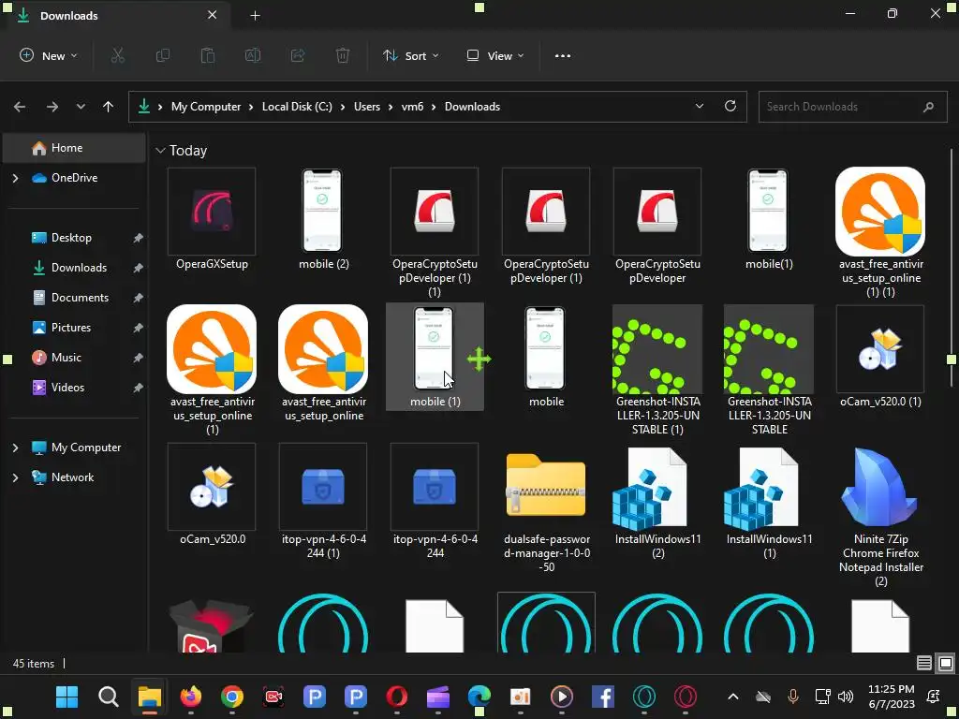Expand OneDrive in navigation pane

point(15,178)
